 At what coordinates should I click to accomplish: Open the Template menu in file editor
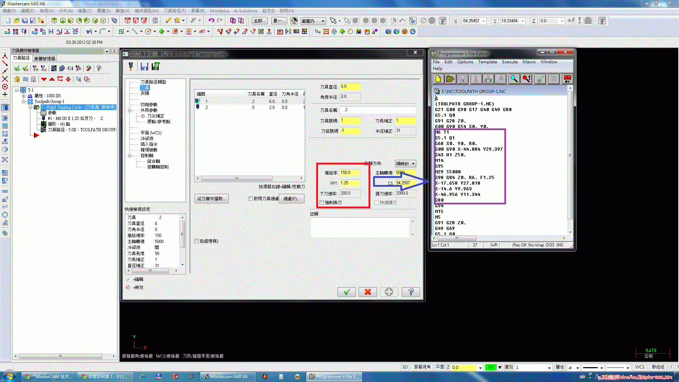point(487,62)
